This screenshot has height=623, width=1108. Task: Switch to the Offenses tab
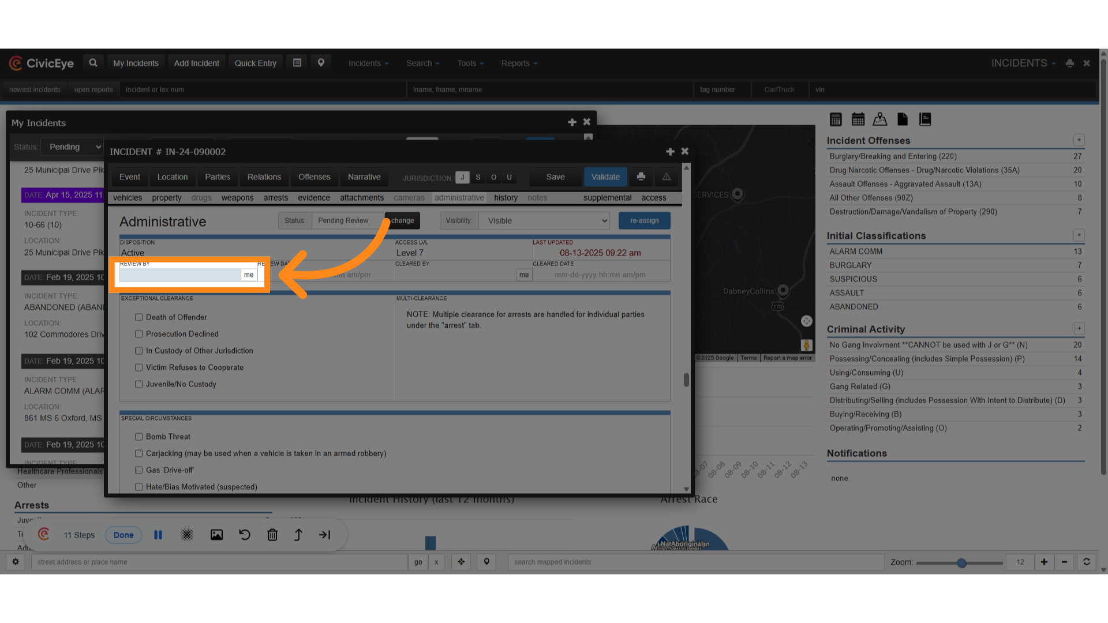(315, 177)
